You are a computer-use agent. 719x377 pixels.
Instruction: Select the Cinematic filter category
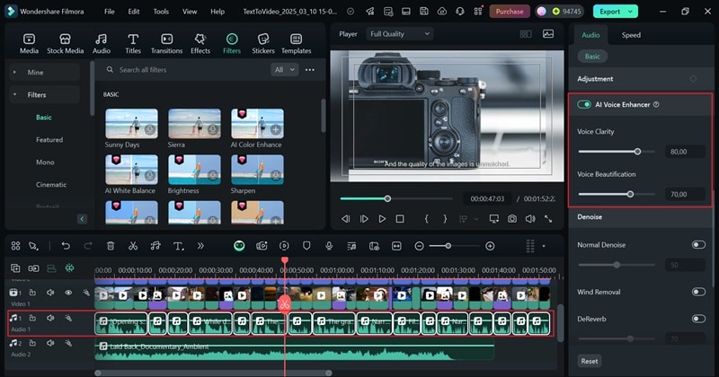[51, 185]
